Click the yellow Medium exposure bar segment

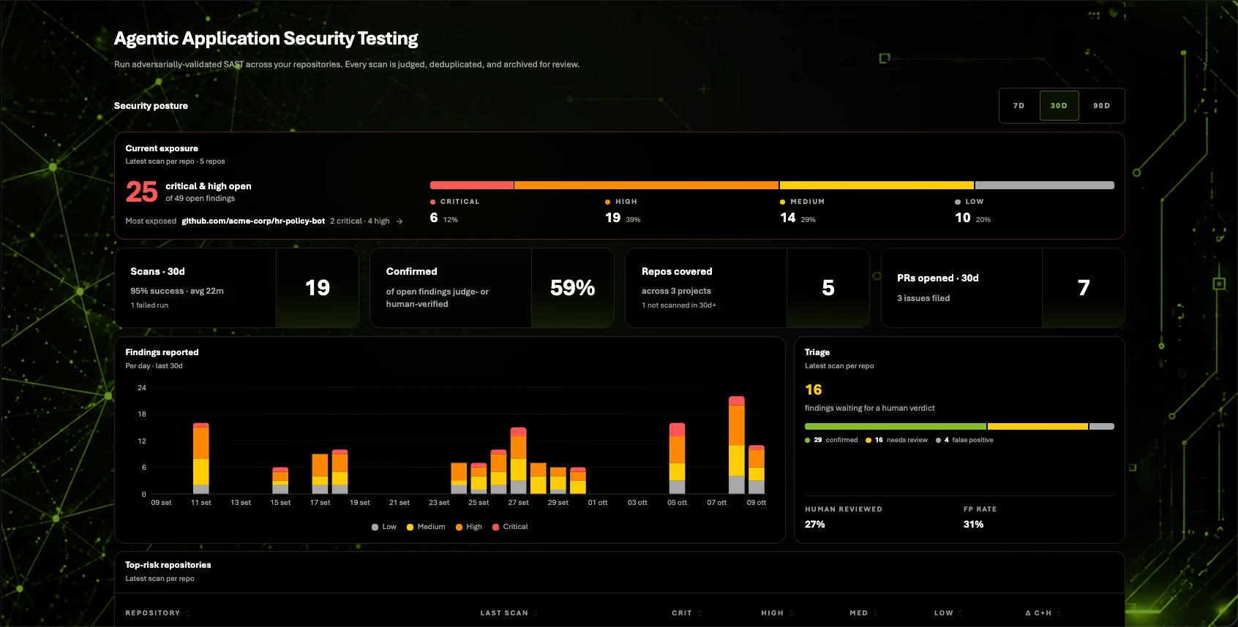(877, 186)
